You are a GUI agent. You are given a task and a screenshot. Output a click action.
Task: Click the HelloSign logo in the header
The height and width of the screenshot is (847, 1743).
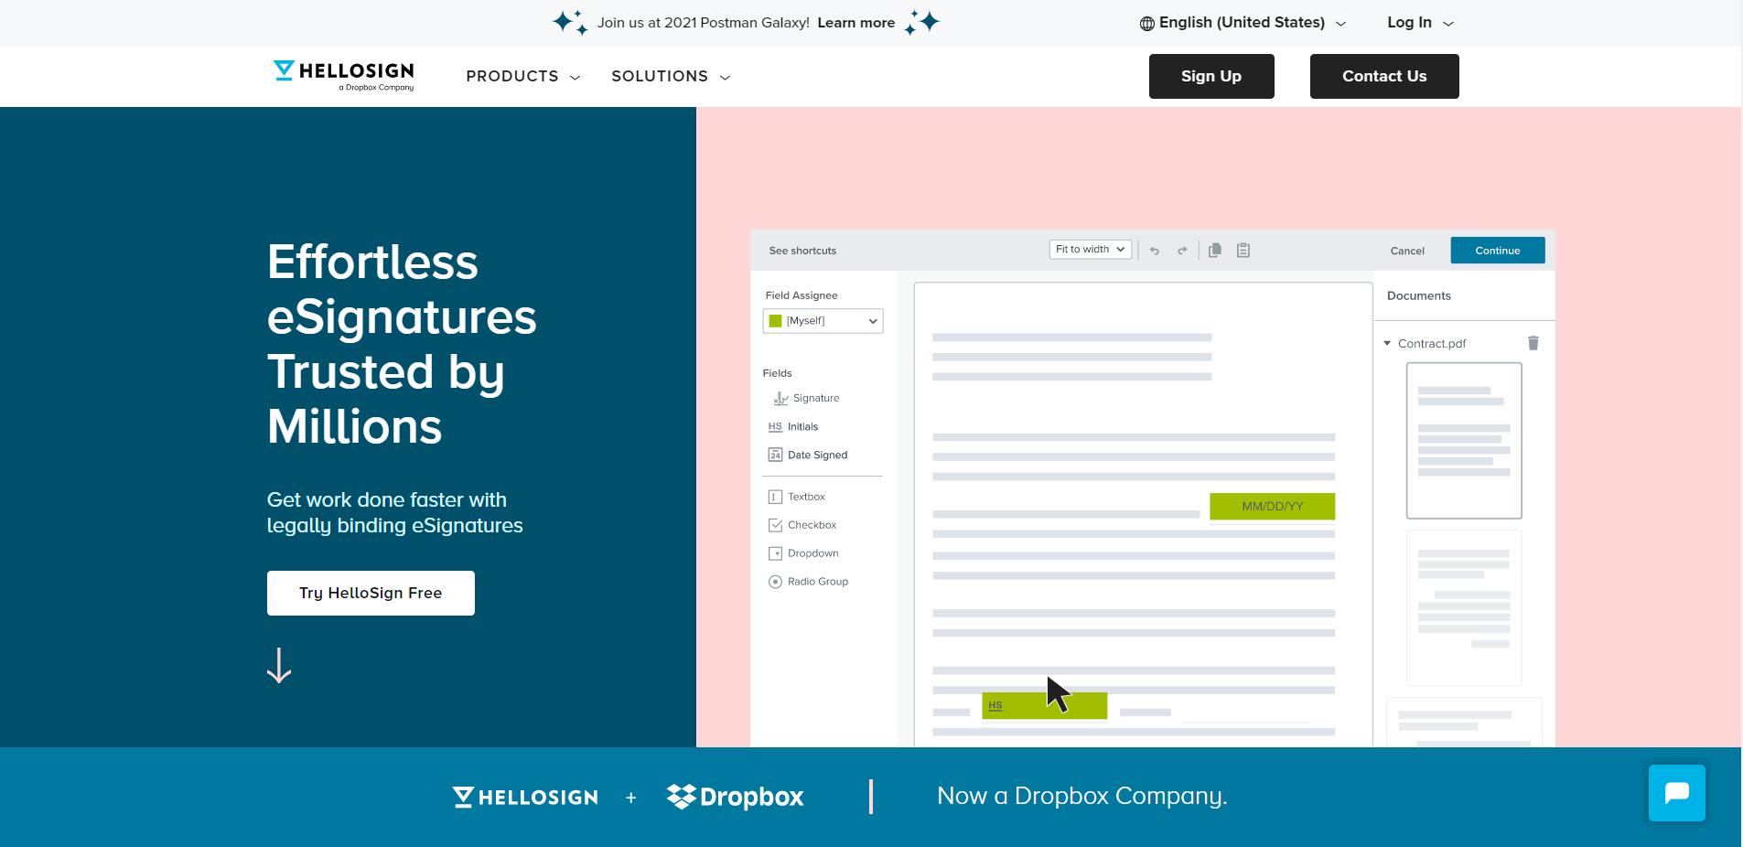point(344,75)
